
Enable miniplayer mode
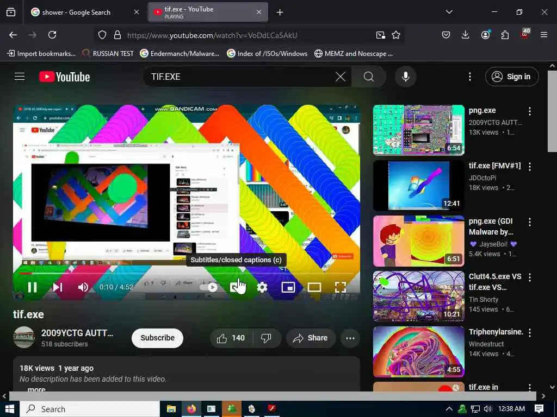click(x=288, y=287)
